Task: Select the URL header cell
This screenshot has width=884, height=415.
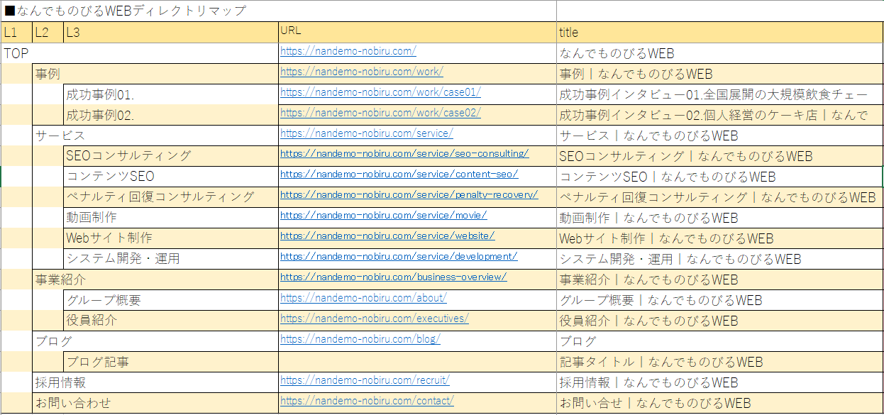Action: pyautogui.click(x=417, y=32)
